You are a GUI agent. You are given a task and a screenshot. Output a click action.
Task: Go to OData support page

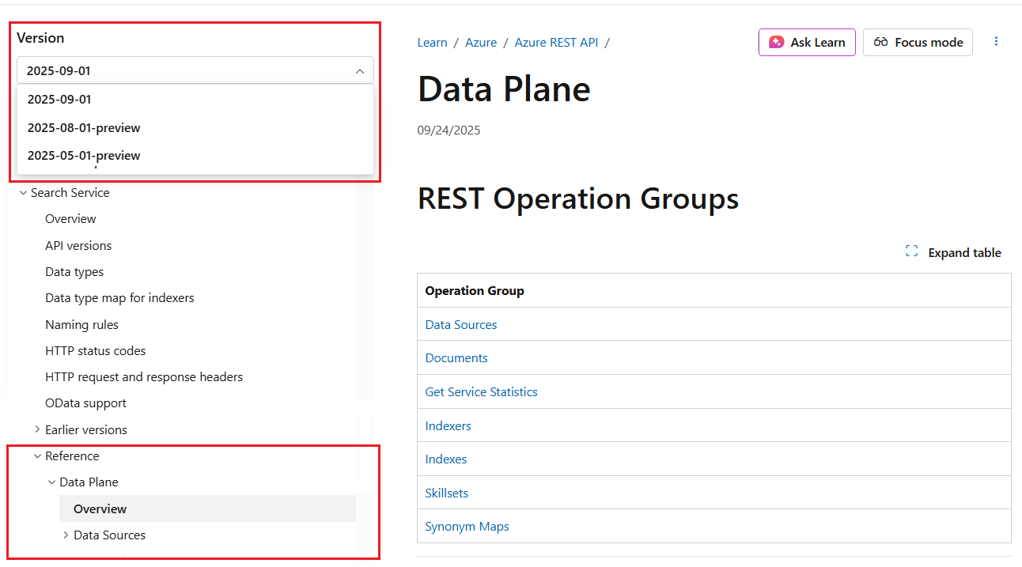(x=85, y=403)
